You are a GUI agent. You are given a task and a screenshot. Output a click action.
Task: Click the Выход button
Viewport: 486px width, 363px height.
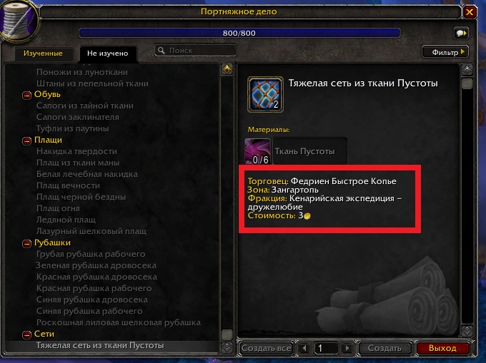pos(442,348)
